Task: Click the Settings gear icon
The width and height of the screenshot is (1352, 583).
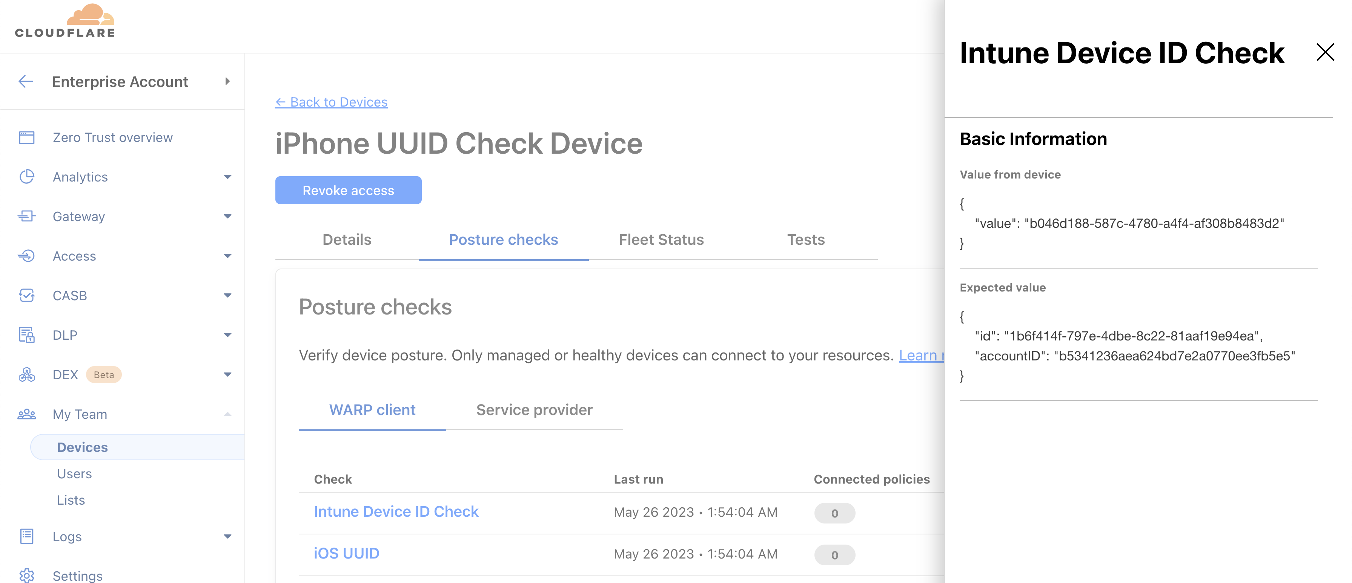Action: pyautogui.click(x=27, y=575)
